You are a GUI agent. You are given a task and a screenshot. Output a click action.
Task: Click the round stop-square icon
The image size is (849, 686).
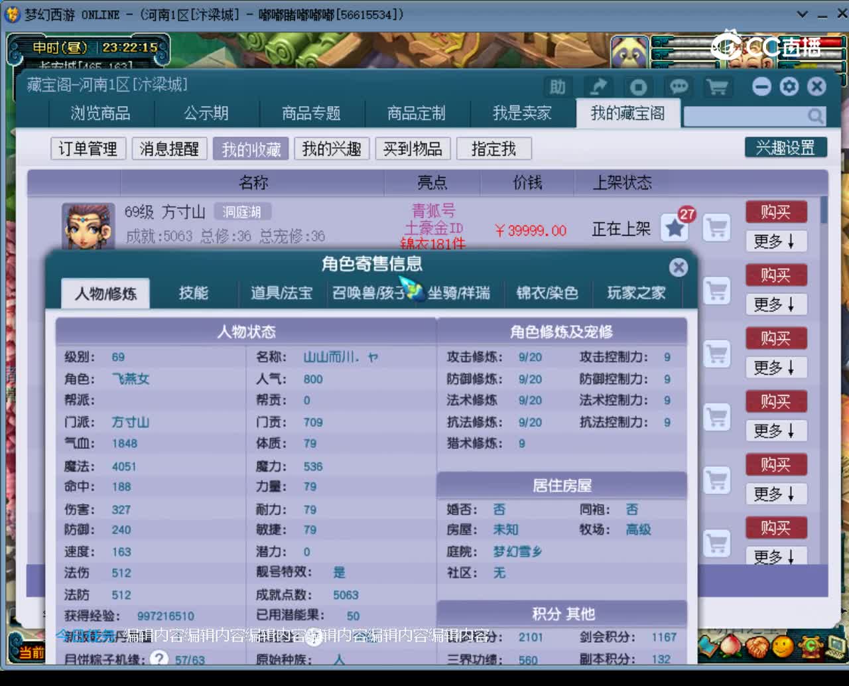638,87
